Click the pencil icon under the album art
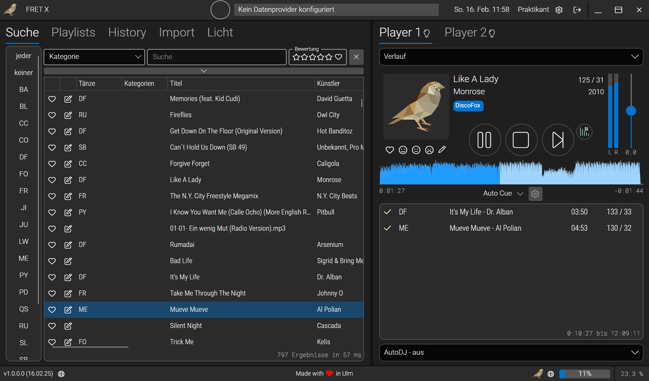Image resolution: width=649 pixels, height=381 pixels. click(x=442, y=150)
